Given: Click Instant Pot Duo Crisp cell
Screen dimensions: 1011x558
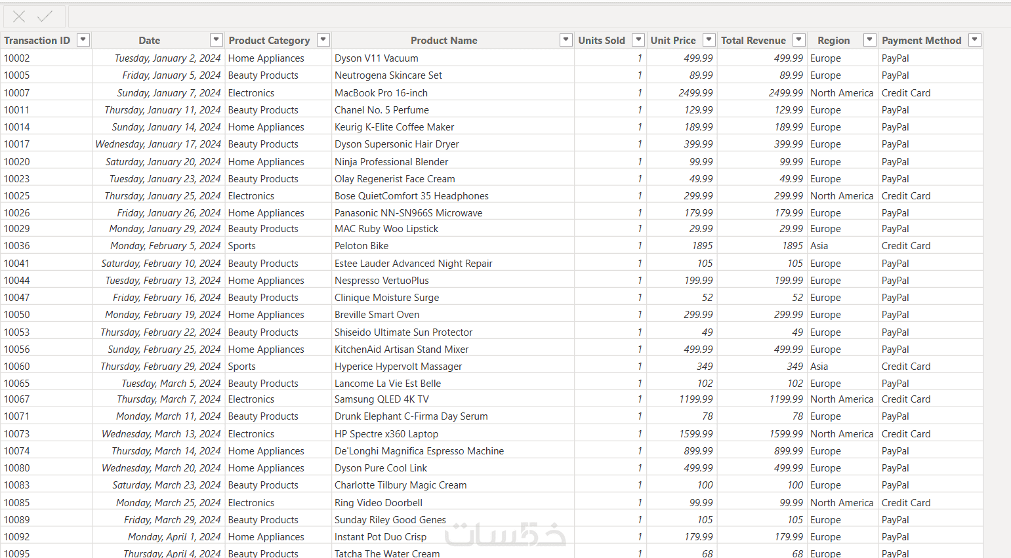Looking at the screenshot, I should click(453, 537).
